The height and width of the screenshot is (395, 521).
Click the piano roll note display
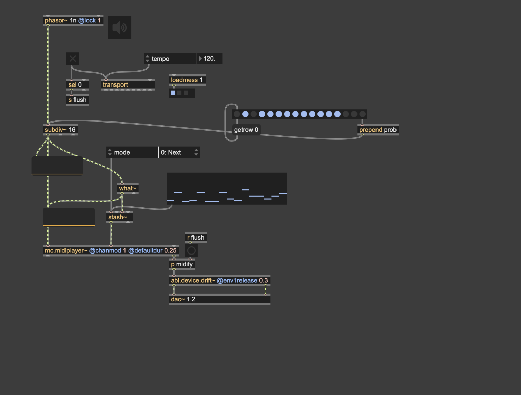click(x=227, y=189)
